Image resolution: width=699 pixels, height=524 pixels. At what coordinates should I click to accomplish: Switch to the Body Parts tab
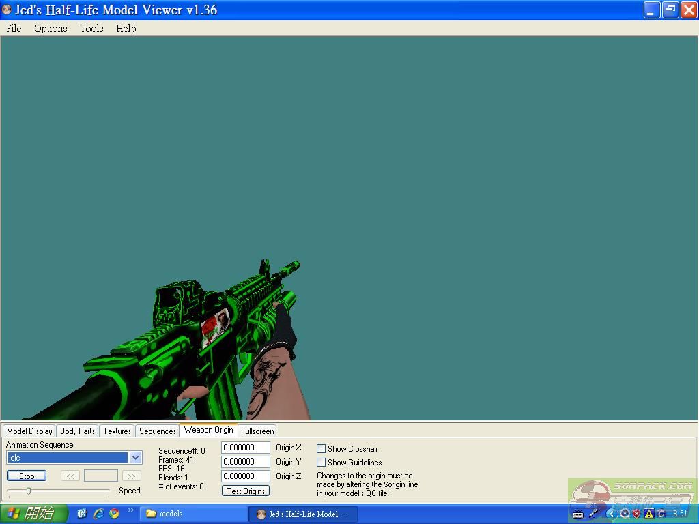click(x=77, y=431)
